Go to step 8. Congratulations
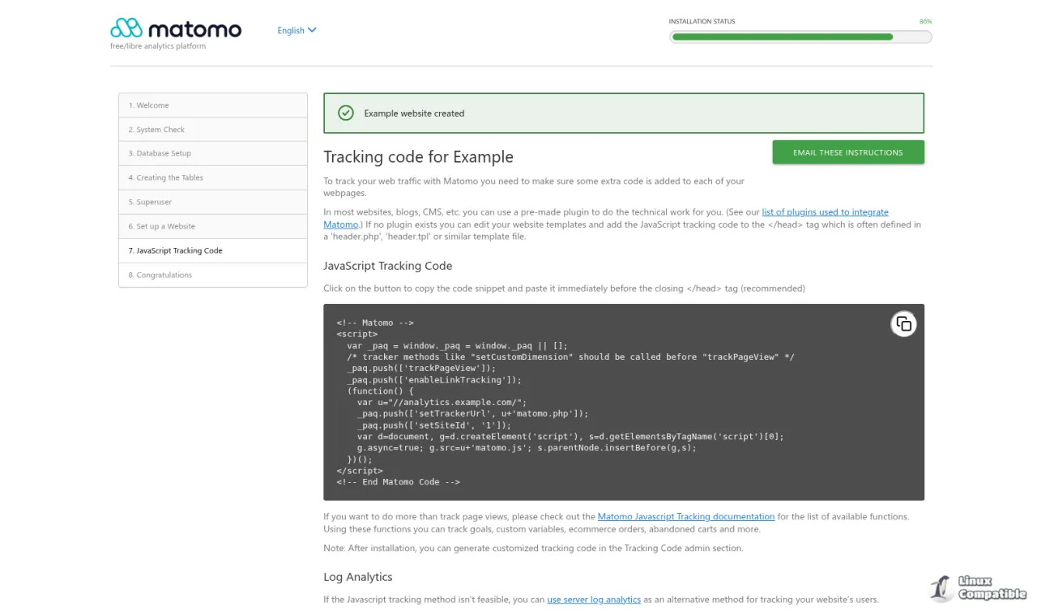The height and width of the screenshot is (615, 1037). (x=213, y=275)
